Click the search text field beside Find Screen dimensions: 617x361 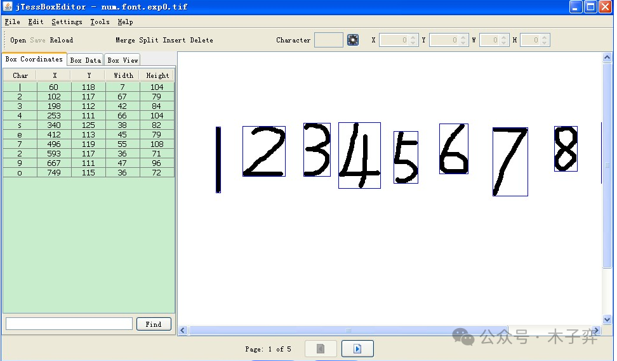(x=69, y=324)
